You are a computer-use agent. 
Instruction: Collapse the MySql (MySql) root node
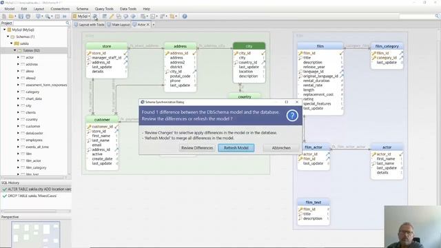[5, 30]
